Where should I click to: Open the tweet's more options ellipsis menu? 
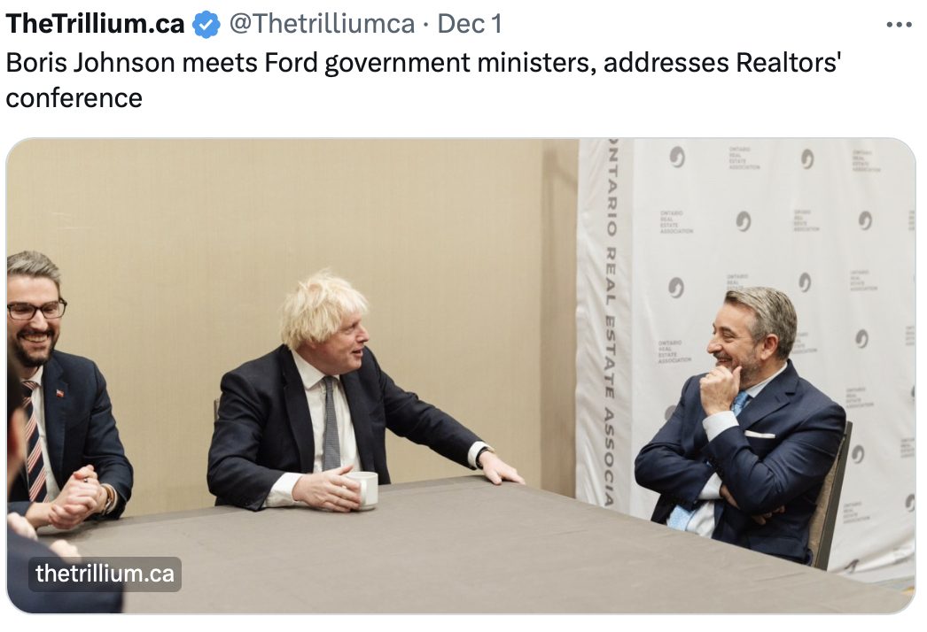900,25
